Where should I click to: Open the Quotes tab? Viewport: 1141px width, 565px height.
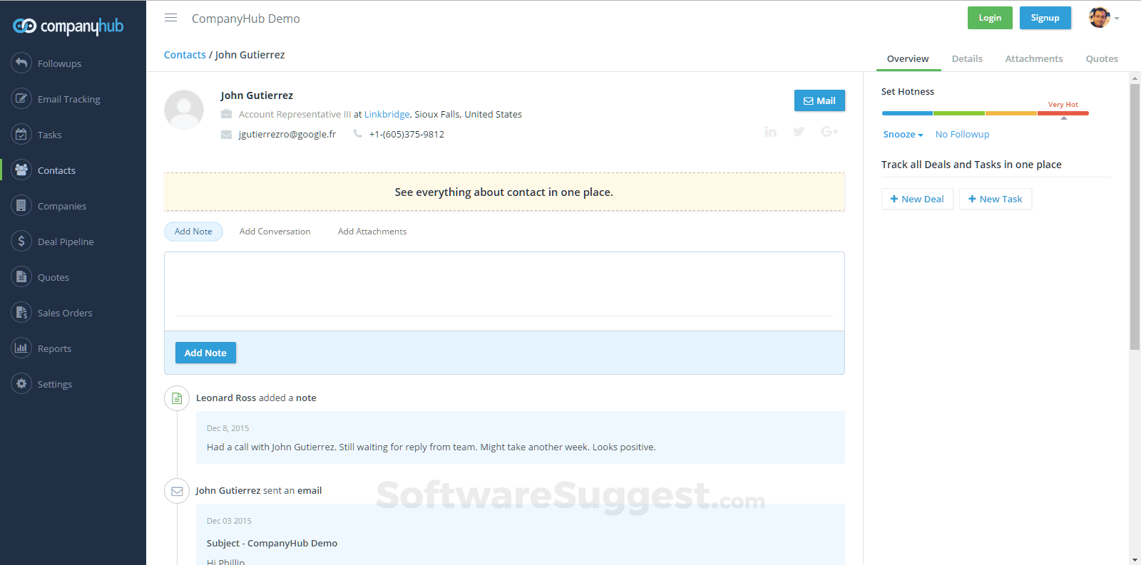click(x=1102, y=58)
